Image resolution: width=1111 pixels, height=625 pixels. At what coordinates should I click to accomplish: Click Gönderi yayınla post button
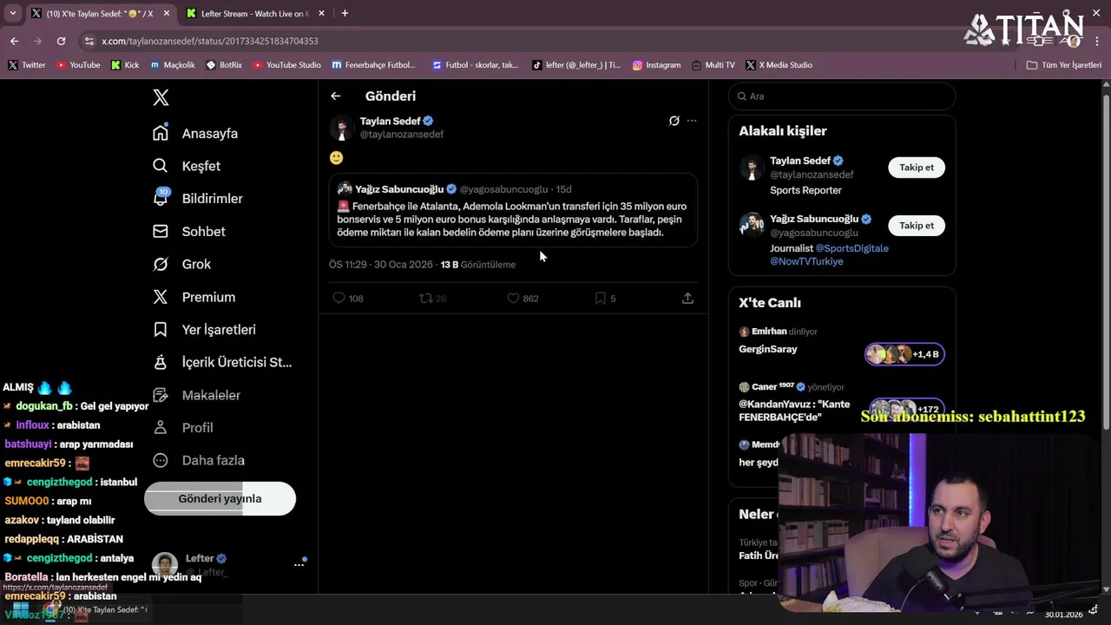point(220,499)
